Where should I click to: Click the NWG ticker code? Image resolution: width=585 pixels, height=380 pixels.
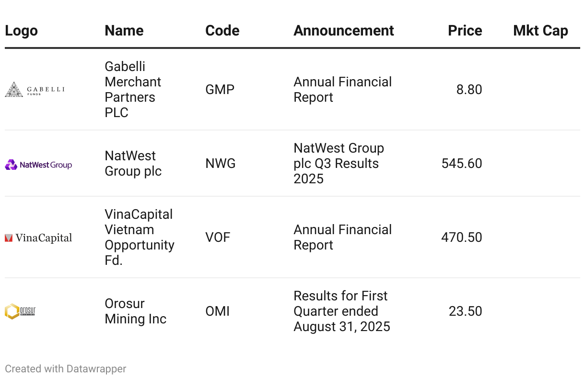(220, 164)
